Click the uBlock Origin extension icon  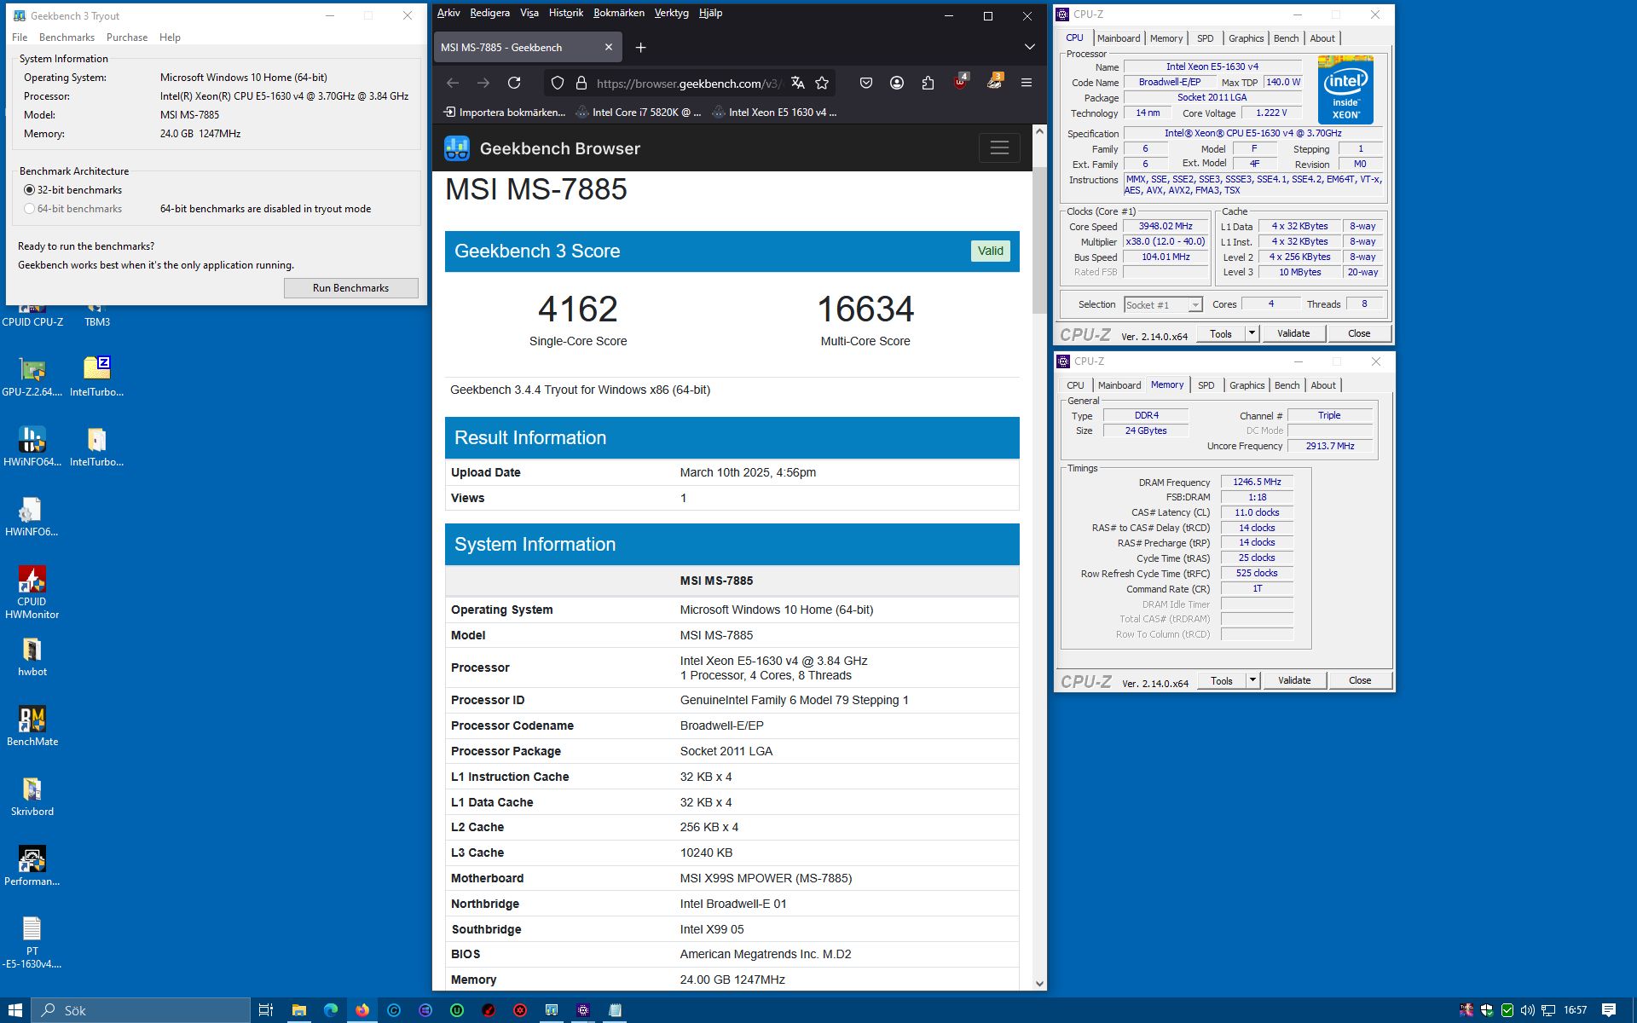pos(961,82)
